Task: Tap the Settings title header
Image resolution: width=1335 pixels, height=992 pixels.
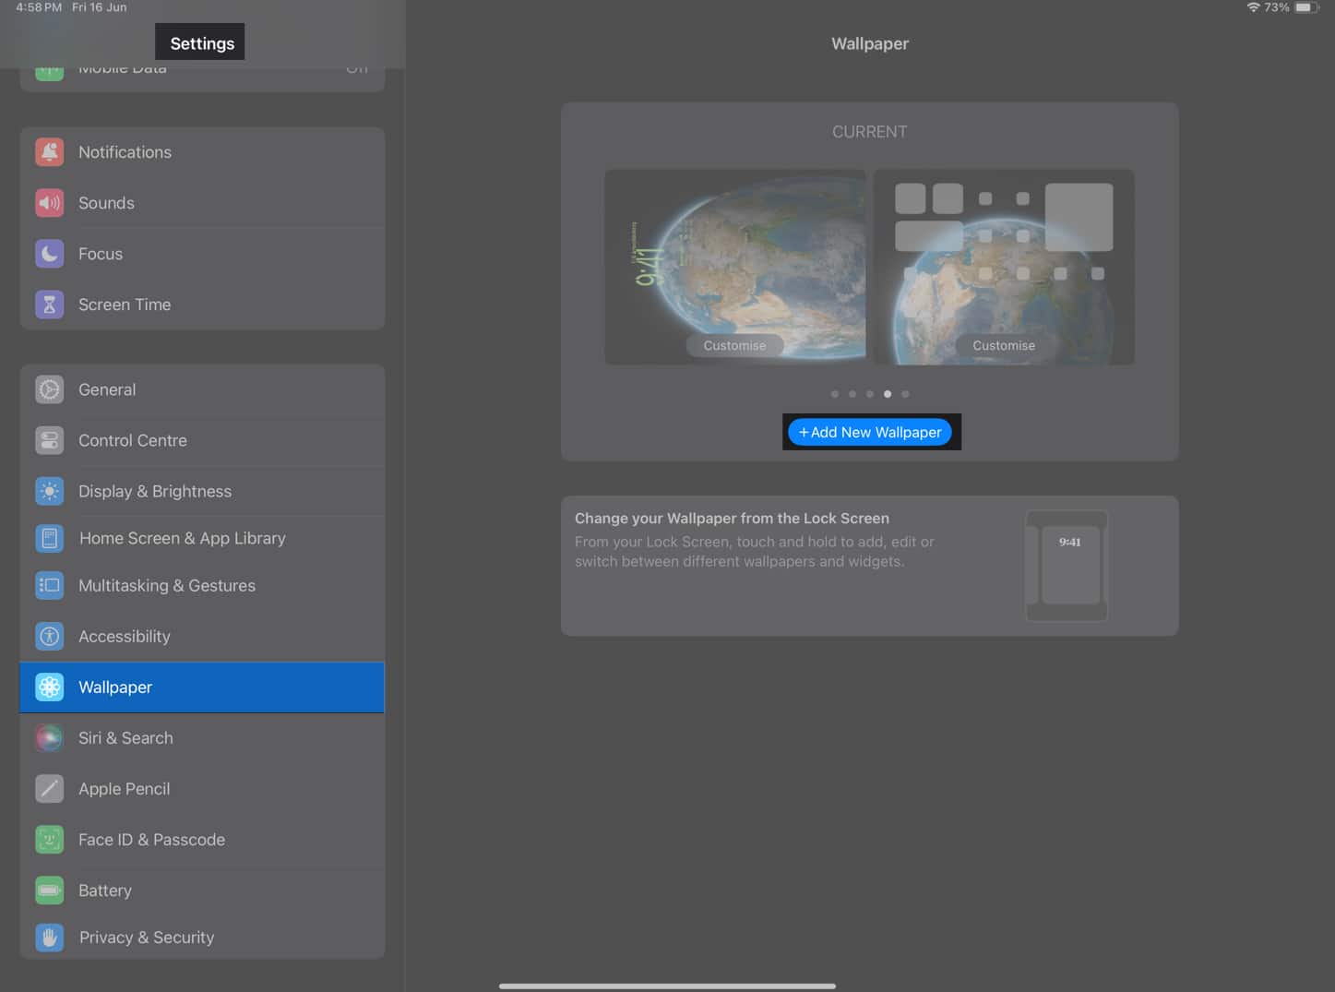Action: coord(202,43)
